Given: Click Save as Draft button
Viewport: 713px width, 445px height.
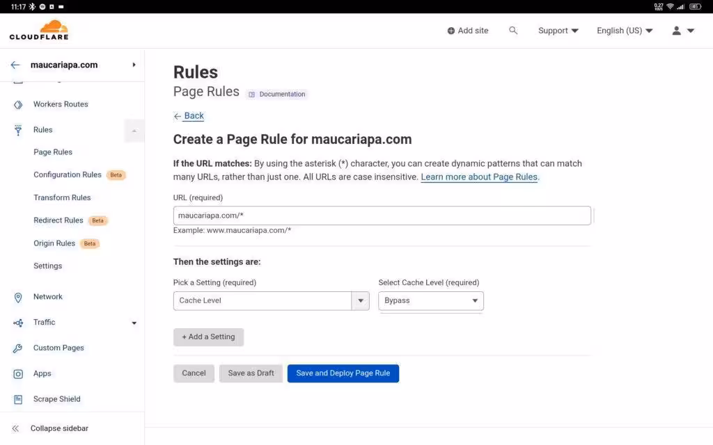Looking at the screenshot, I should tap(251, 373).
